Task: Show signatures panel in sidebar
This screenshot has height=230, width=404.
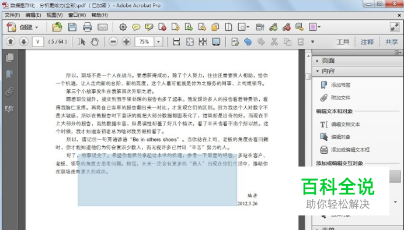Action: 9,109
